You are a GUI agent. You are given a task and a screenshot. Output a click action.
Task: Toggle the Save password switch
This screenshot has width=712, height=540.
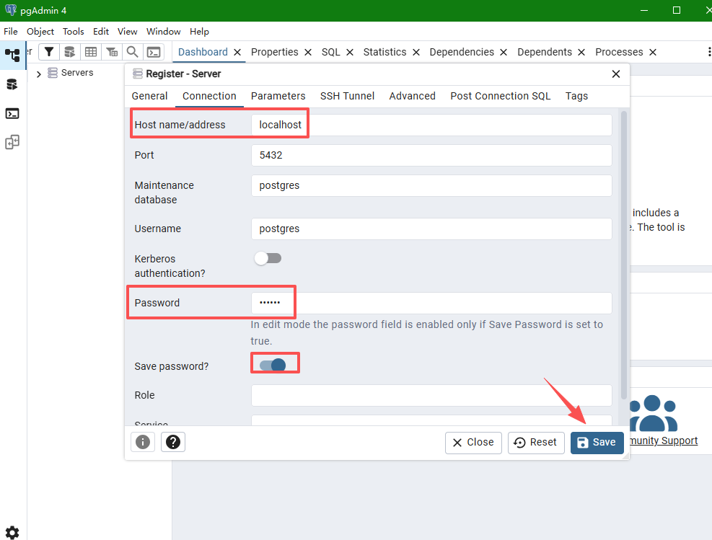click(273, 365)
